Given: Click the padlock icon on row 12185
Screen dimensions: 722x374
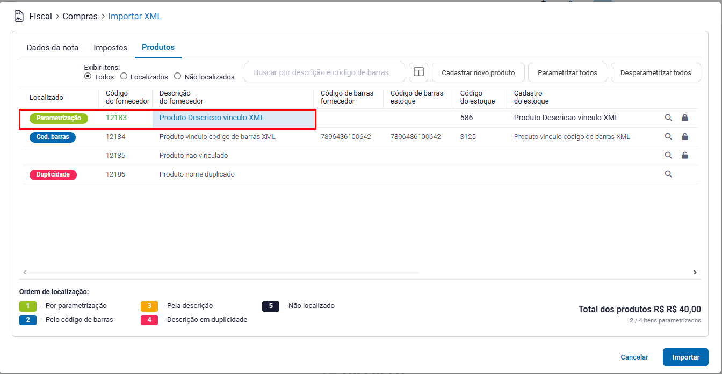Looking at the screenshot, I should pyautogui.click(x=684, y=156).
